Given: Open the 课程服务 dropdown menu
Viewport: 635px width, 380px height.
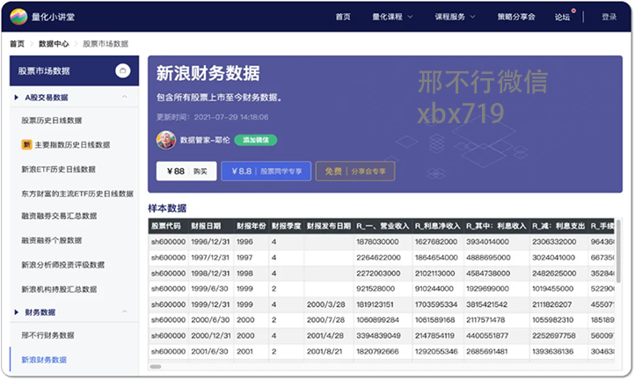Looking at the screenshot, I should (x=455, y=17).
